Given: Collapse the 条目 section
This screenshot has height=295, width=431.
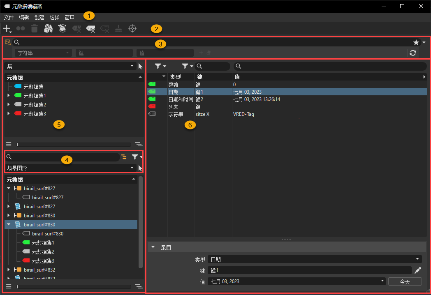Looking at the screenshot, I should [x=153, y=247].
